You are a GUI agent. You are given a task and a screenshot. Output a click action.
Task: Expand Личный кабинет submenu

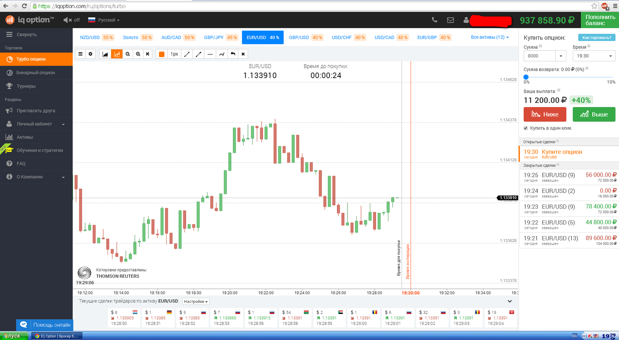tap(36, 124)
